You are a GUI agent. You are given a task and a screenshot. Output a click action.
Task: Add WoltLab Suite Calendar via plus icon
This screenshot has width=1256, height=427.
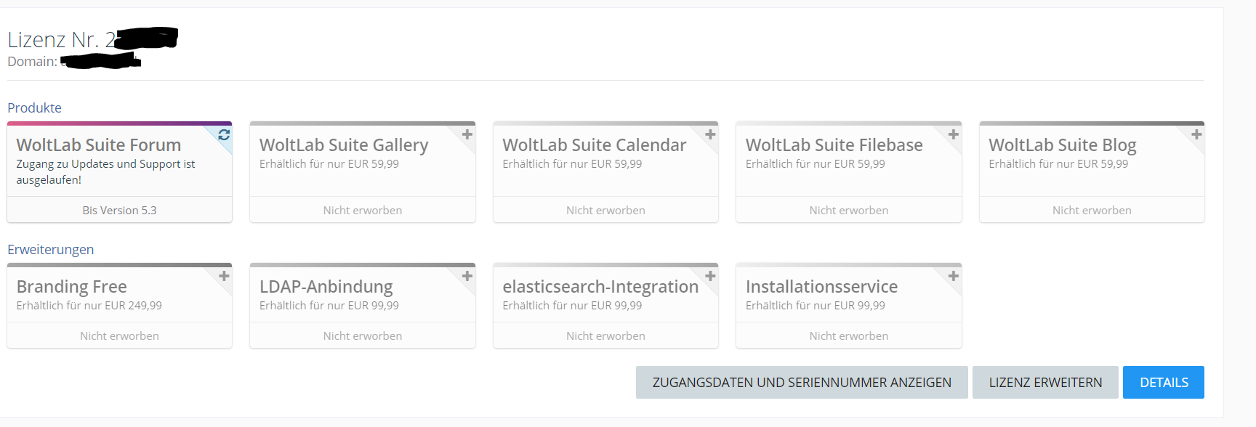click(710, 134)
